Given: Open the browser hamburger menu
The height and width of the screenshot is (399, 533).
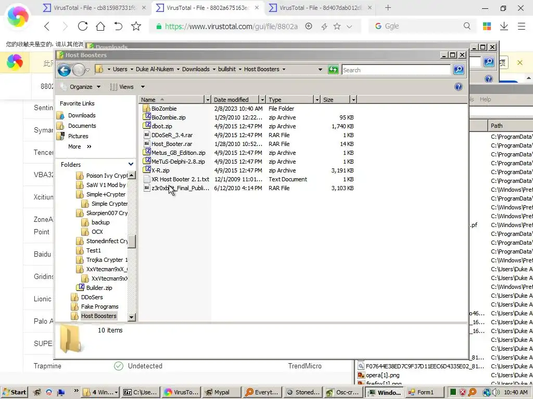Looking at the screenshot, I should tap(522, 26).
